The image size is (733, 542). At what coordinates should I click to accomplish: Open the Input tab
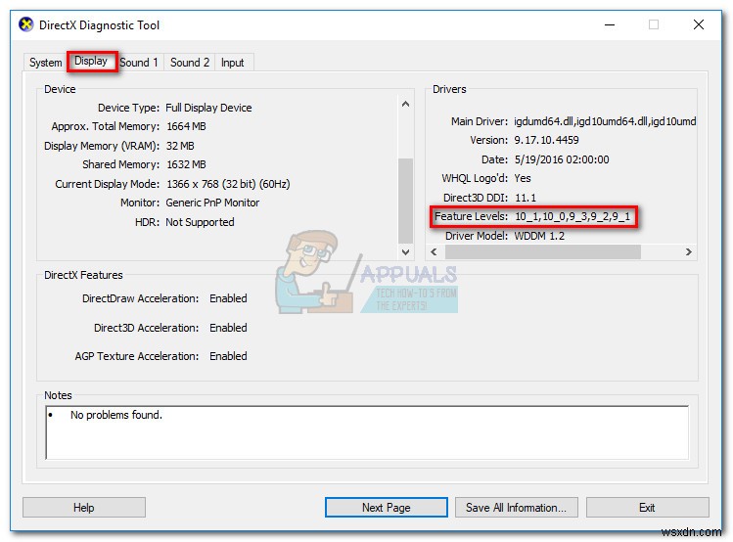click(x=232, y=63)
